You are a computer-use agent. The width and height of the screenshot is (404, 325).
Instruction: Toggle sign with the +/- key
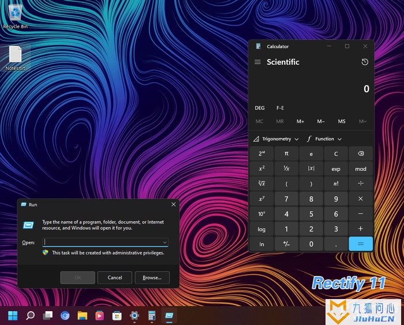tap(286, 244)
